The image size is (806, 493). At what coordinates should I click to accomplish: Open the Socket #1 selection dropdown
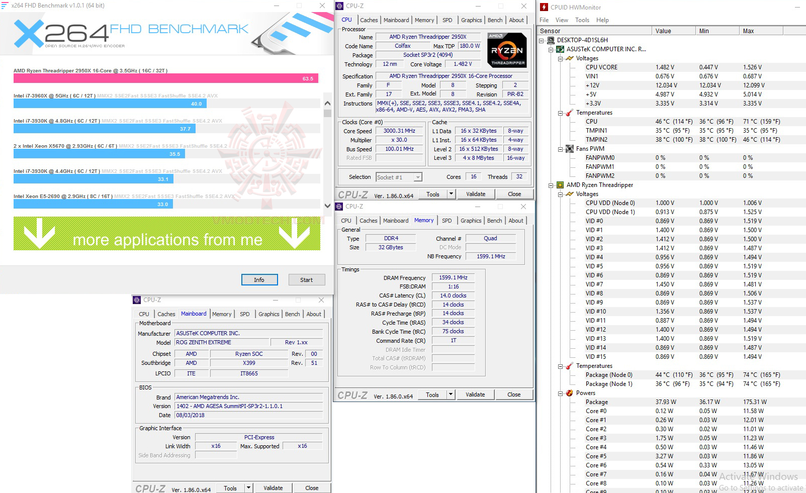point(418,177)
